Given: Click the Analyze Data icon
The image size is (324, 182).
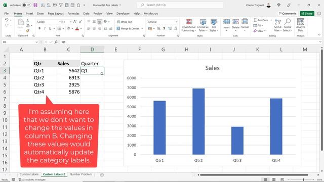Looking at the screenshot, I should pos(300,25).
